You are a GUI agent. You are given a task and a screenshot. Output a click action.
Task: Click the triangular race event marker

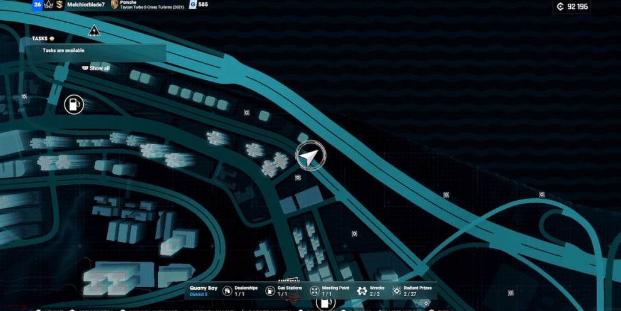pyautogui.click(x=93, y=30)
